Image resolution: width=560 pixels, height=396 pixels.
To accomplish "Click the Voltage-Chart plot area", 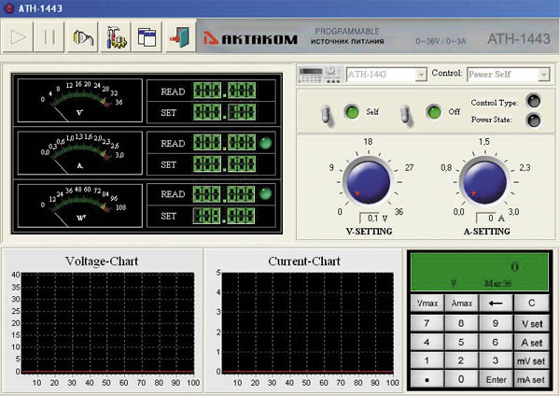I will click(108, 323).
